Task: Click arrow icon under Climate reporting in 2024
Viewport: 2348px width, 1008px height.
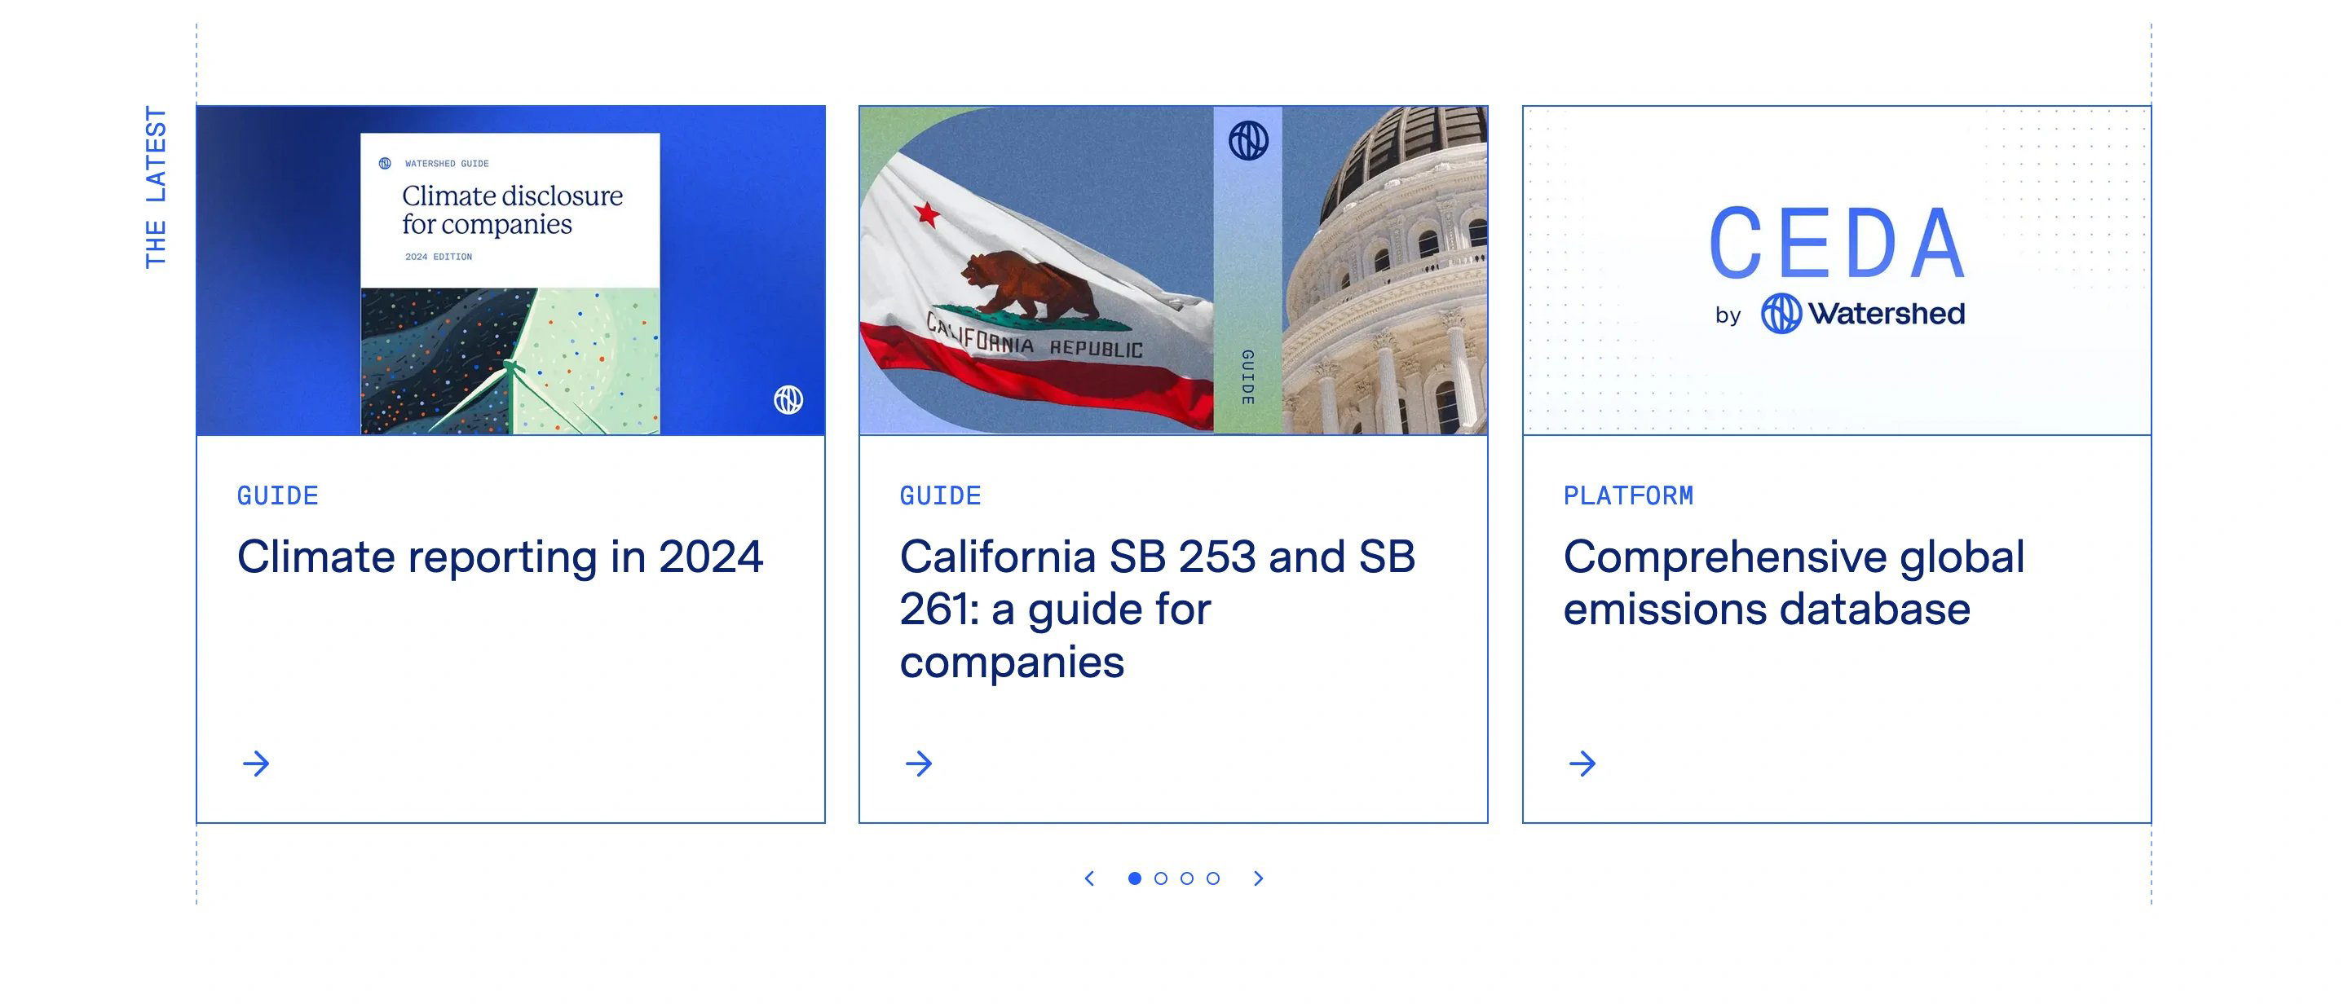Action: click(x=256, y=763)
